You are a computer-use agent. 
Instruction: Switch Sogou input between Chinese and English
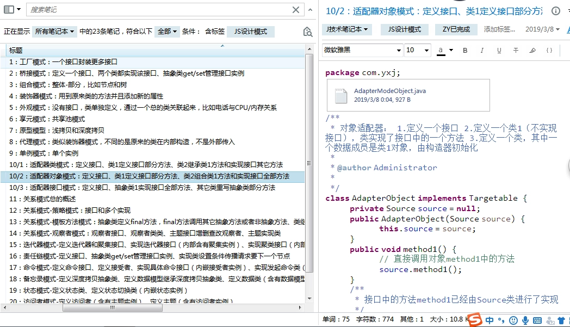point(490,319)
